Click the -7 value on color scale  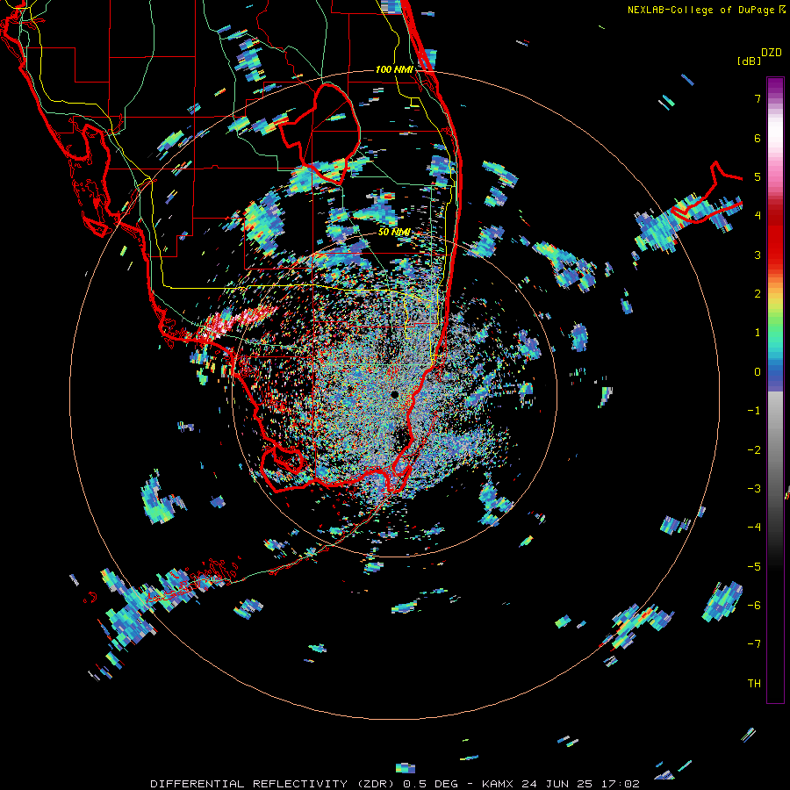tap(754, 644)
